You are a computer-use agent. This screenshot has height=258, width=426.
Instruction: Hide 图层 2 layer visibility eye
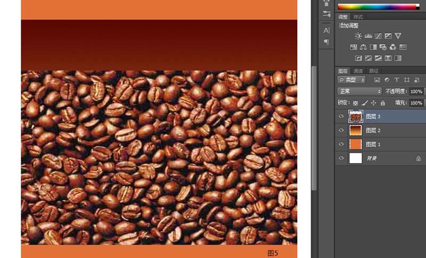coord(341,130)
